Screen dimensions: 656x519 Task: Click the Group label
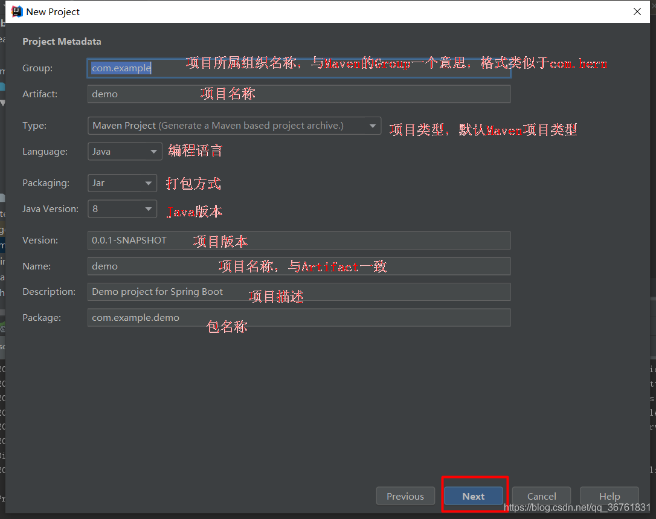(x=37, y=68)
